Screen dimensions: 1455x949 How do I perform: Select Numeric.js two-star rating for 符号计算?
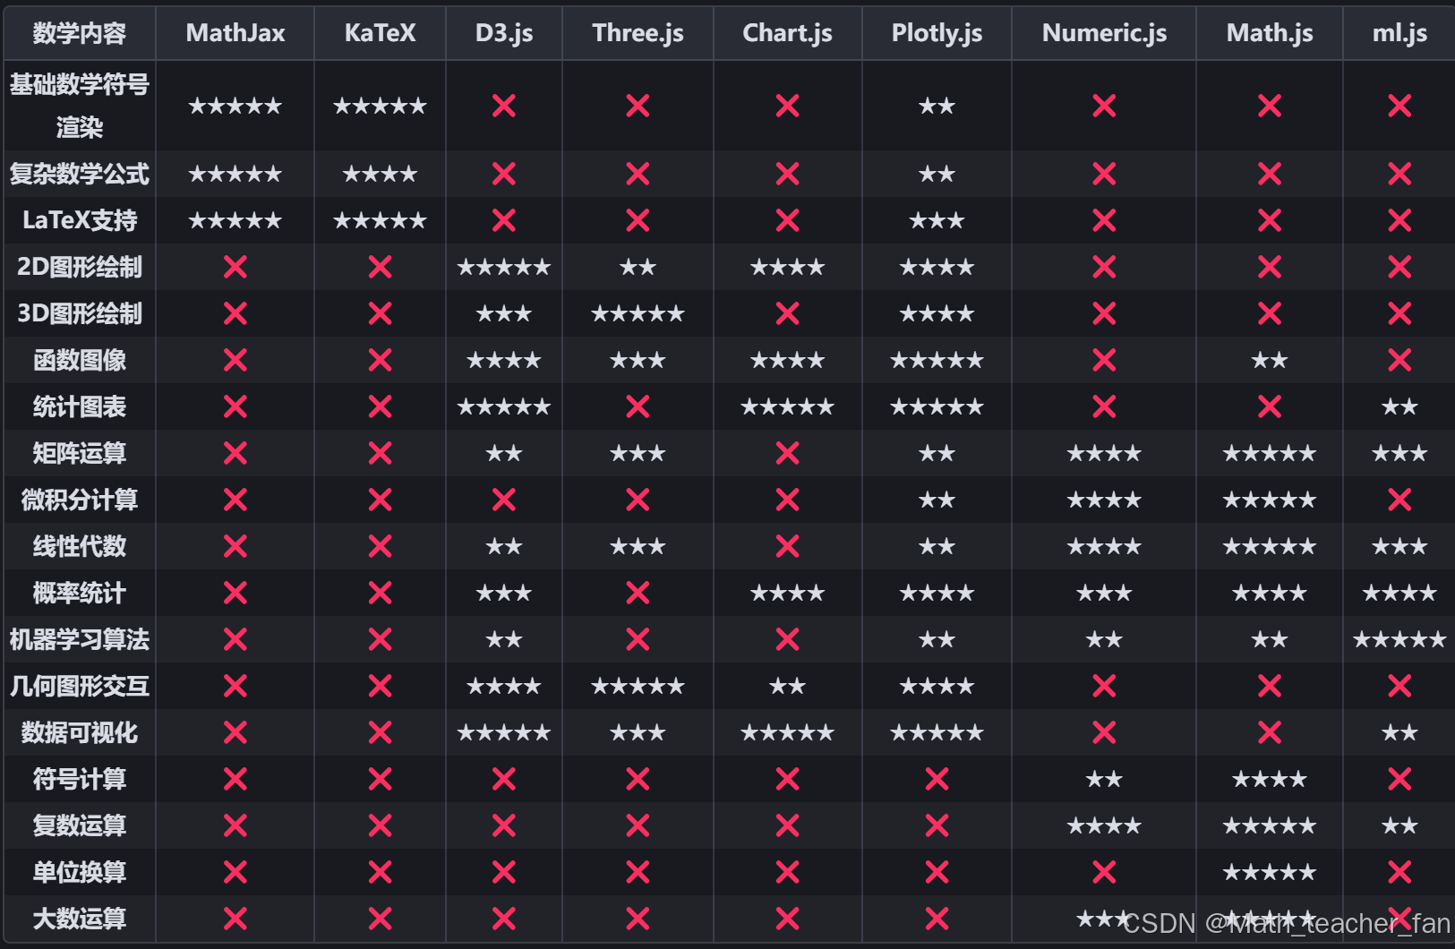(x=1104, y=779)
